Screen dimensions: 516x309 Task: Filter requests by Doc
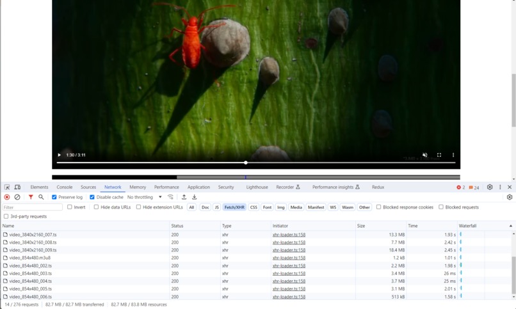click(206, 207)
